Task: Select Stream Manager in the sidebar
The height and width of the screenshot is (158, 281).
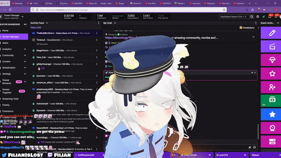Action: (14, 37)
